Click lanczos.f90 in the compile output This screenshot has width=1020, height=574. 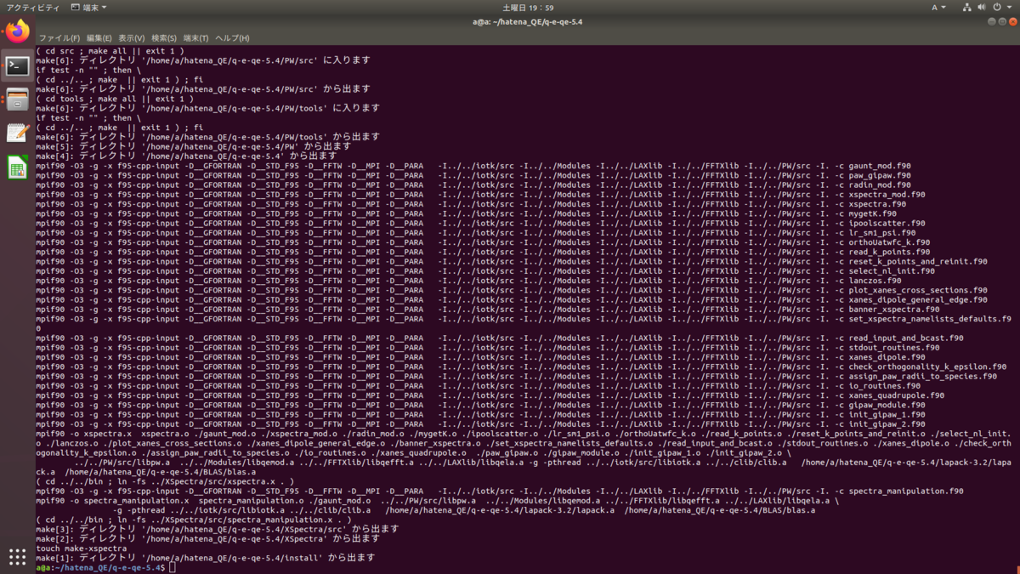pos(875,281)
